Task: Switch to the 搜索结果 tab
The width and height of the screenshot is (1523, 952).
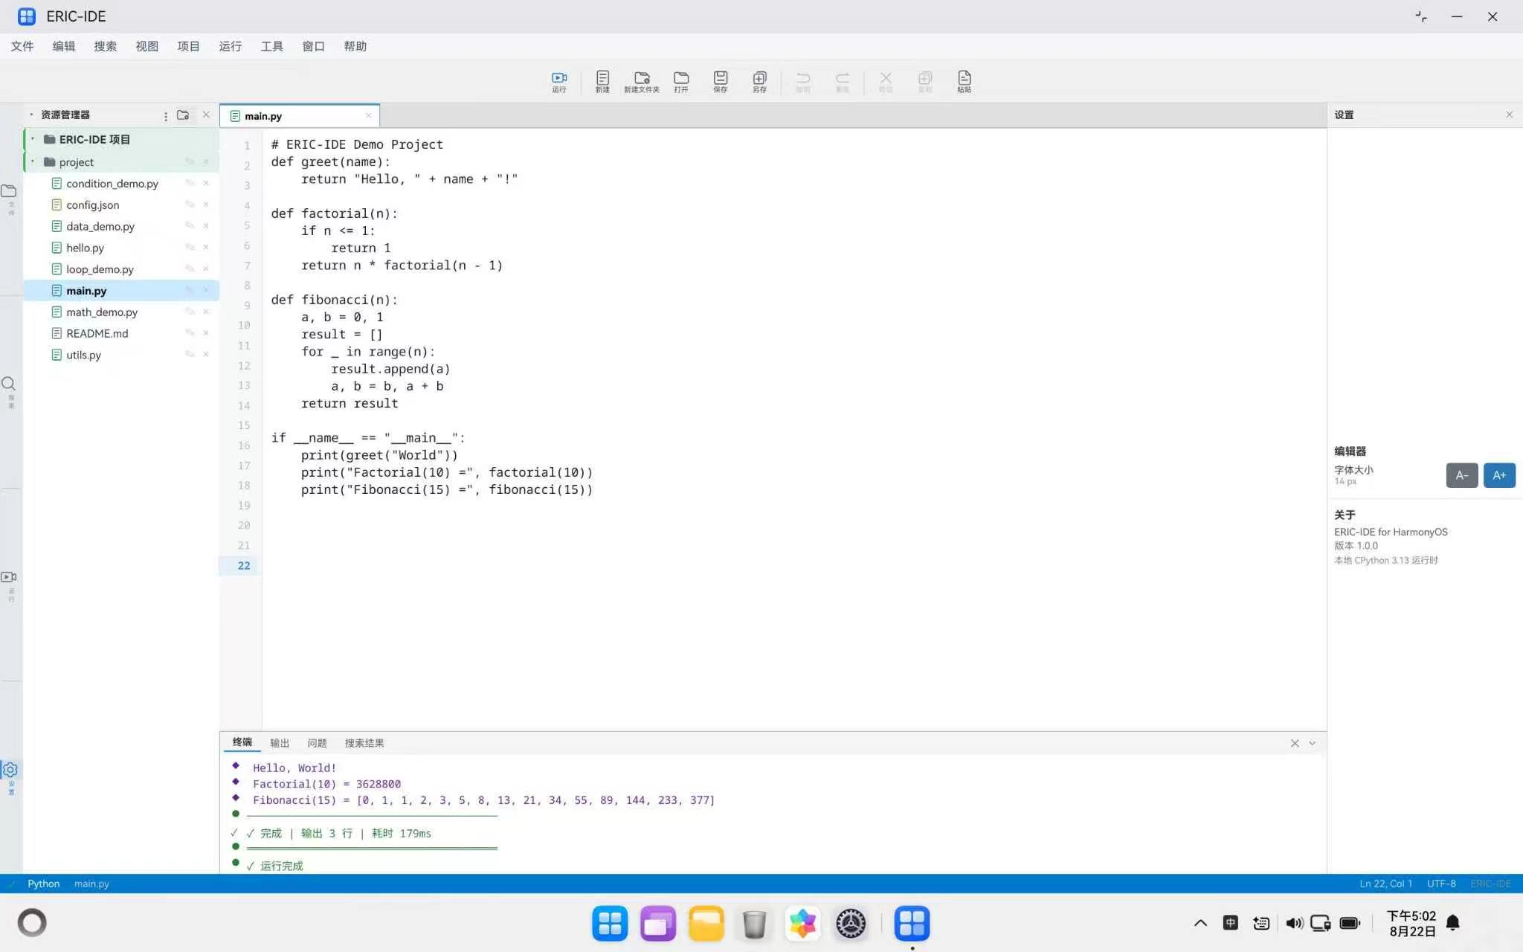Action: click(x=364, y=743)
